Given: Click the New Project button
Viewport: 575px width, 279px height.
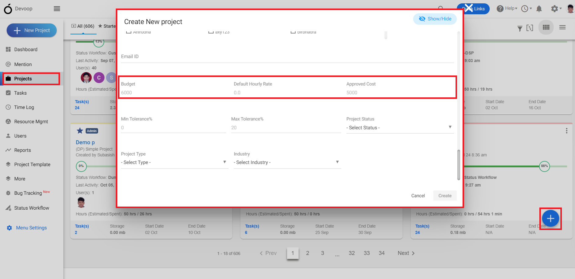Looking at the screenshot, I should [32, 30].
